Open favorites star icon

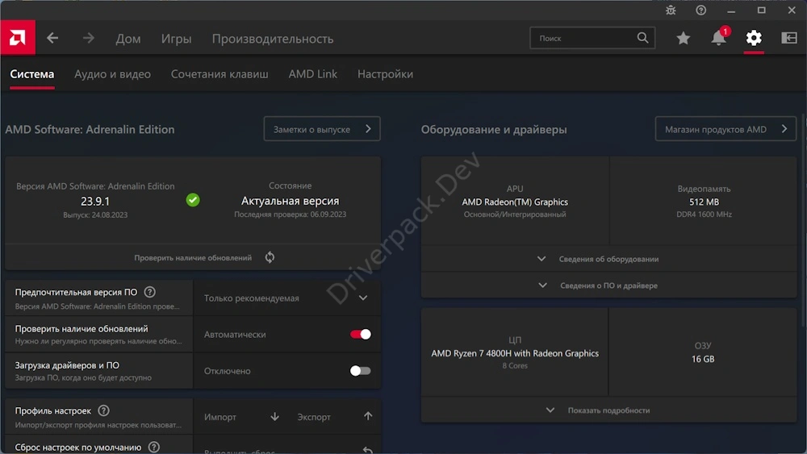point(683,38)
